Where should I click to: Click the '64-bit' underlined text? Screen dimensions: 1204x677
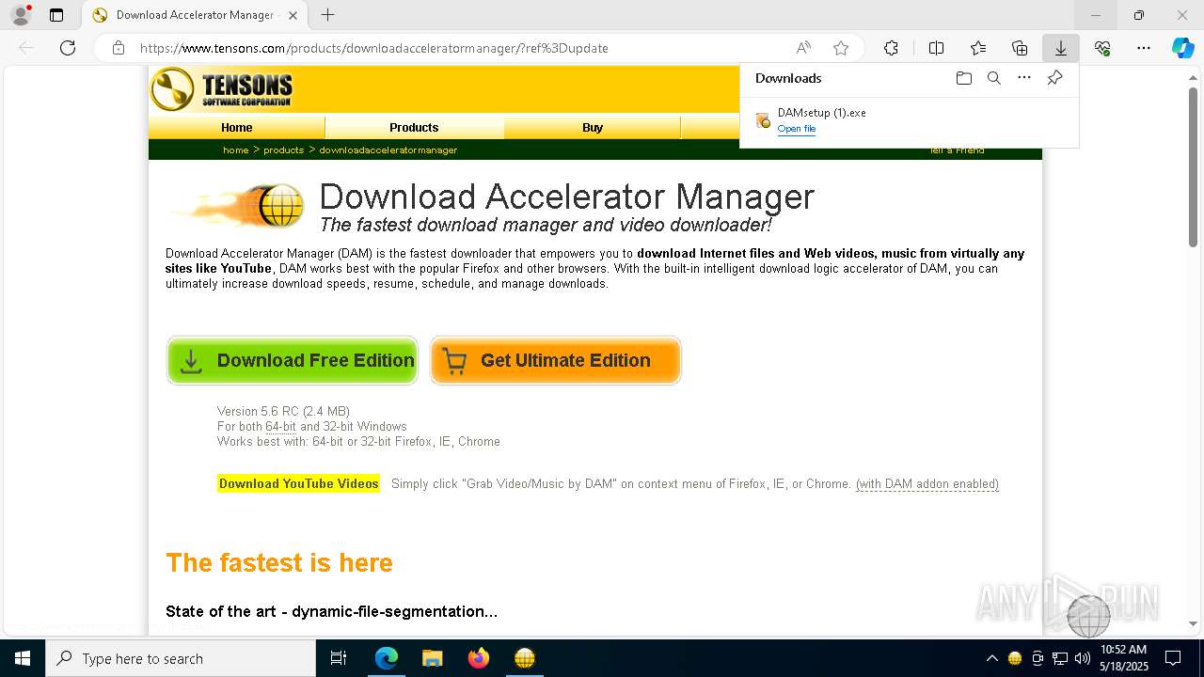(280, 427)
